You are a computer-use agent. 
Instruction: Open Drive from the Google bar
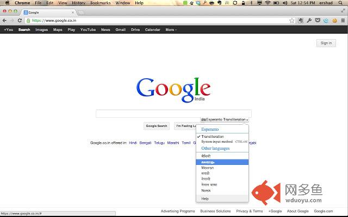coord(135,30)
